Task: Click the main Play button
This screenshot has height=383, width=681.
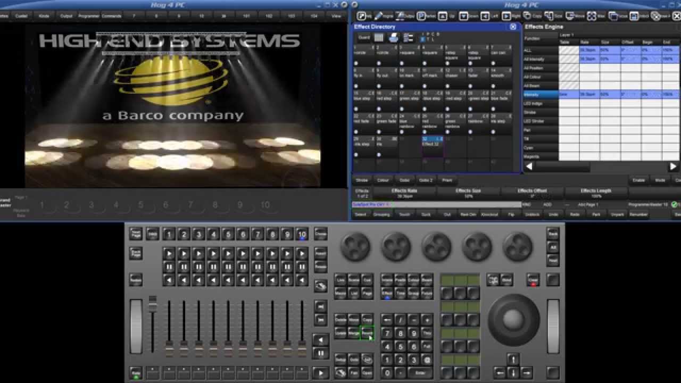Action: click(x=320, y=372)
